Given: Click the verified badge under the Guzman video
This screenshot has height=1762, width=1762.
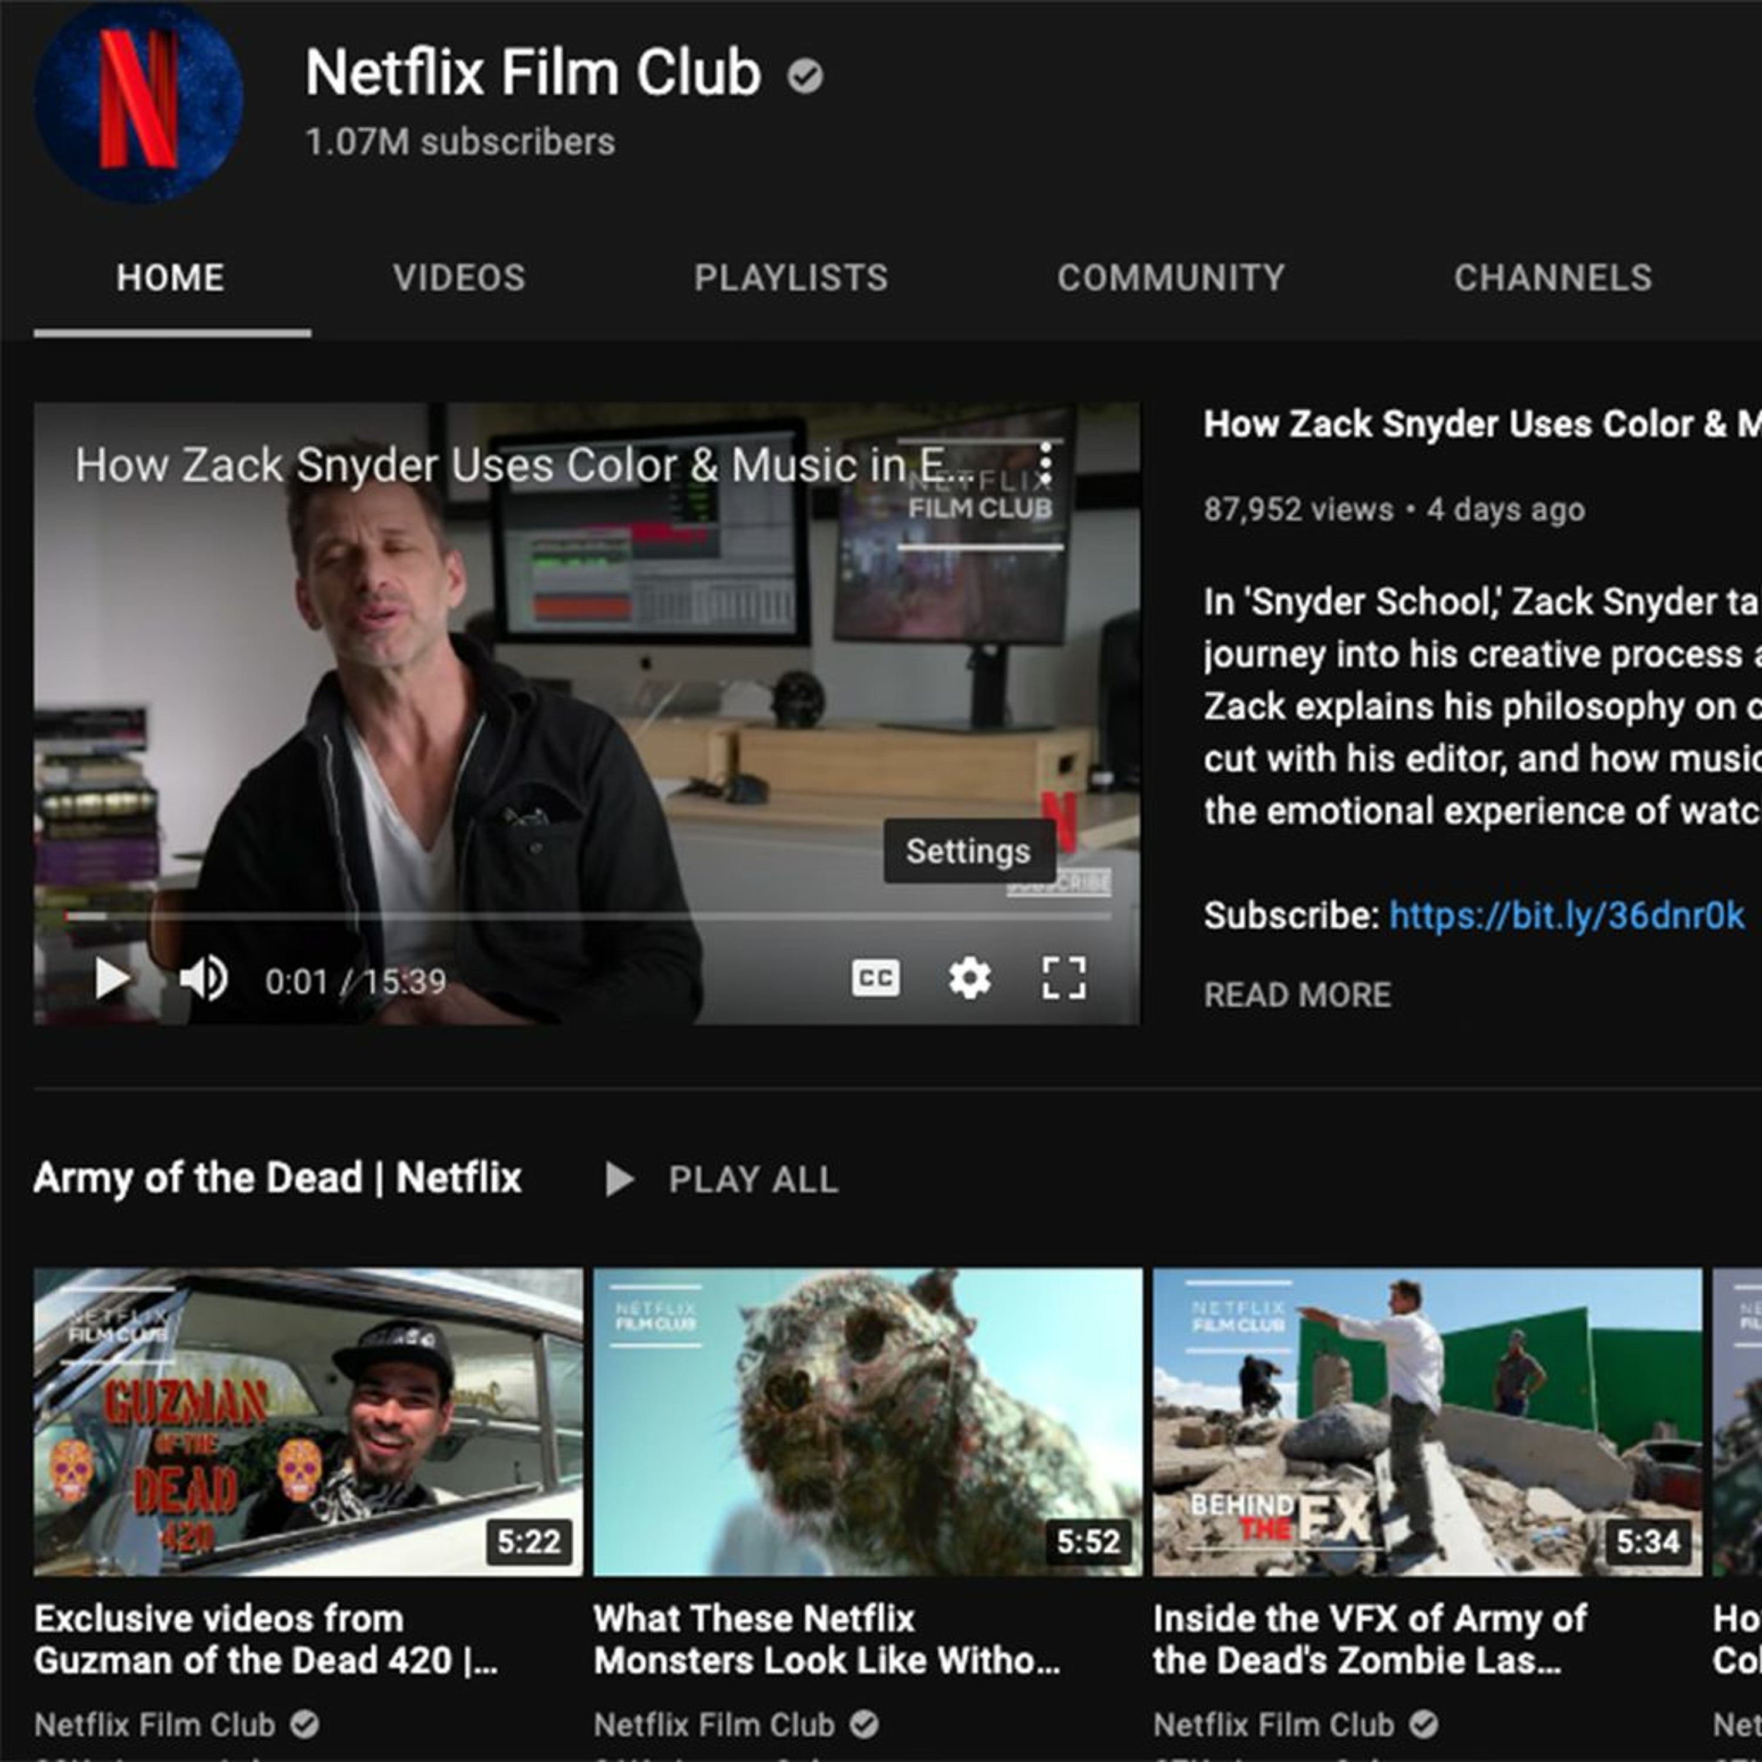Looking at the screenshot, I should [305, 1724].
